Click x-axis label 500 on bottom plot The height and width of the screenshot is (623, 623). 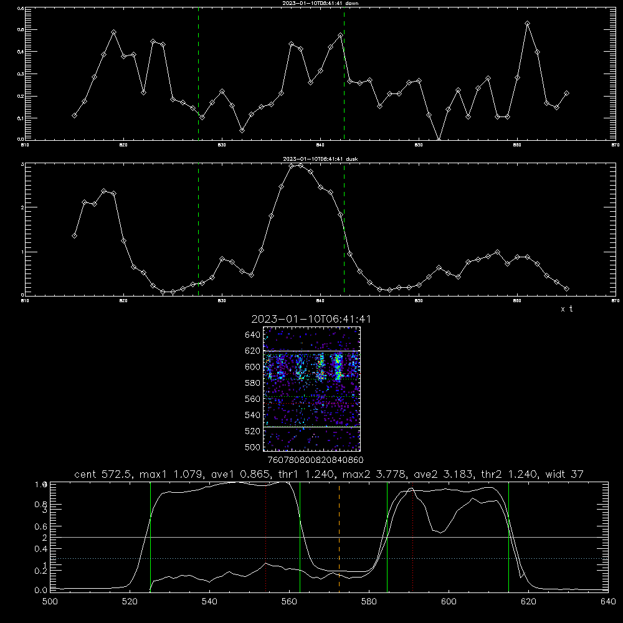pos(50,602)
